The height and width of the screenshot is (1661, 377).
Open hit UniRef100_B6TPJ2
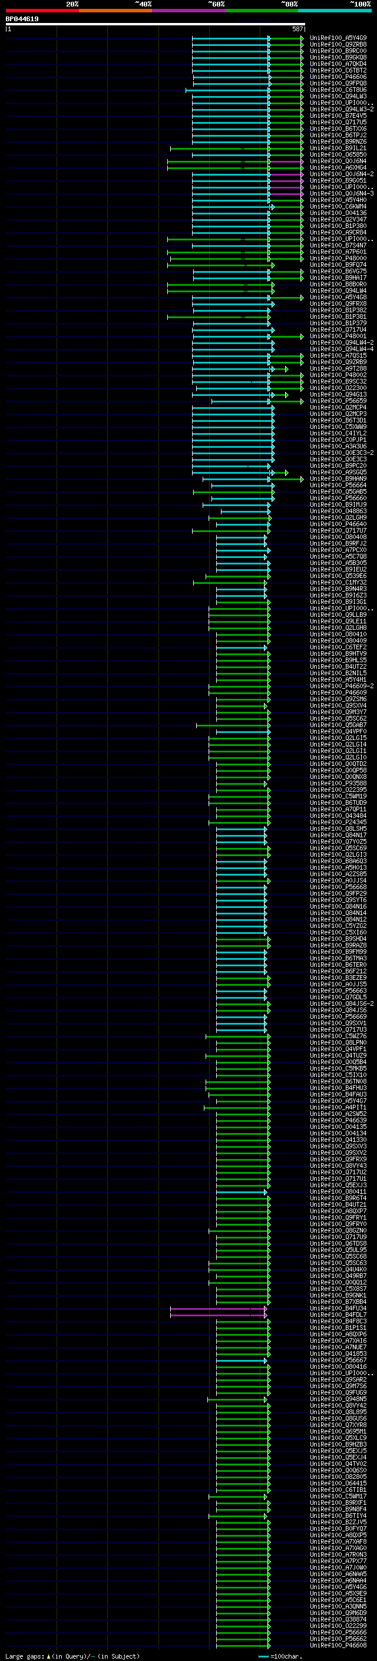(338, 136)
